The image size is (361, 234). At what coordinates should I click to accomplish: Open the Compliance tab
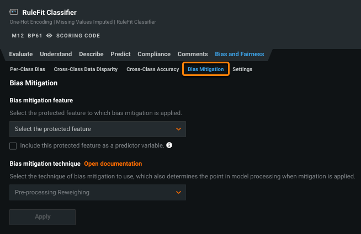pyautogui.click(x=154, y=54)
